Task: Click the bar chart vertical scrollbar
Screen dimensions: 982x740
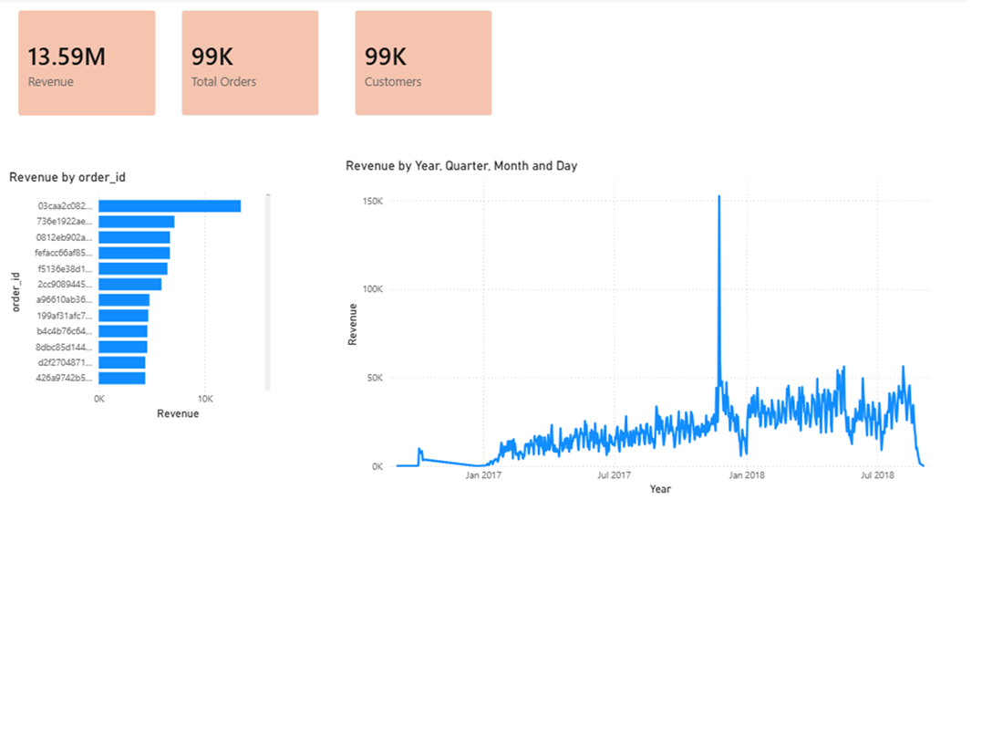Action: click(268, 292)
